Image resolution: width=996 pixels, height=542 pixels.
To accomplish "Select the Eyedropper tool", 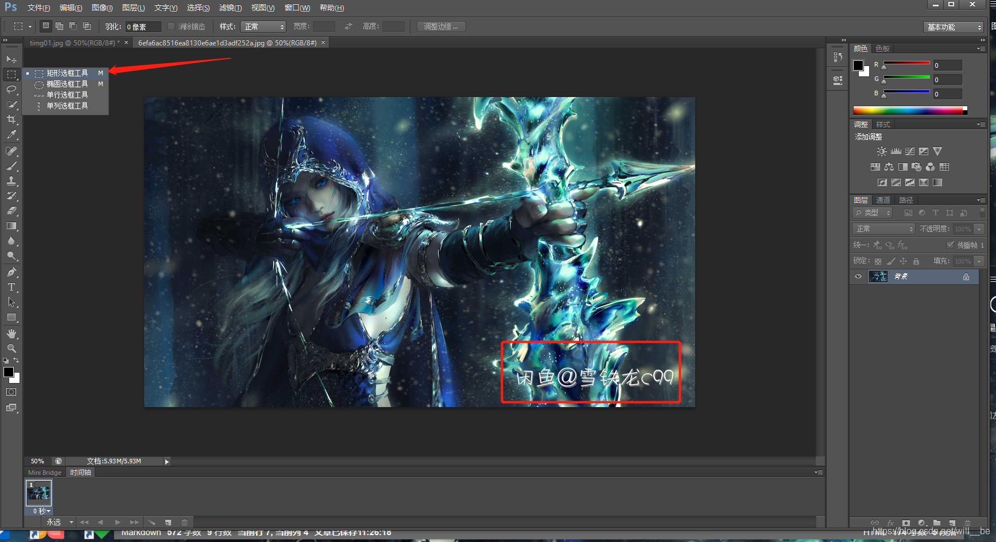I will (11, 134).
